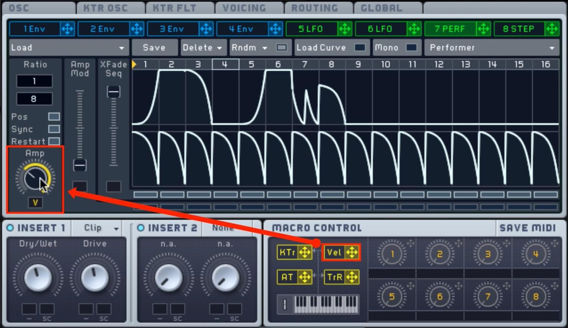Click the Ratio denominator field showing 8

click(34, 99)
